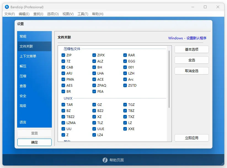Image resolution: width=227 pixels, height=168 pixels.
Task: Toggle the BH checkbox
Action: click(x=94, y=67)
